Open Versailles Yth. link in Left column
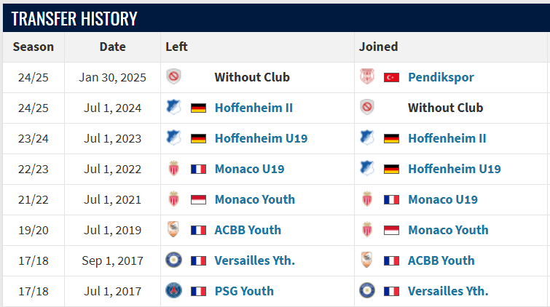550x307 pixels. (255, 260)
